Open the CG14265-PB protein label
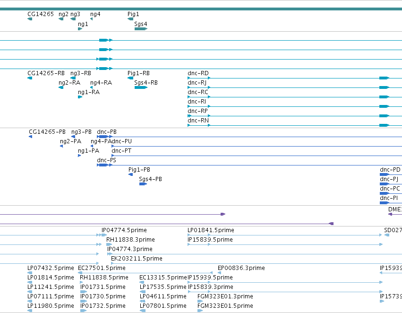Image resolution: width=402 pixels, height=313 pixels. 47,131
